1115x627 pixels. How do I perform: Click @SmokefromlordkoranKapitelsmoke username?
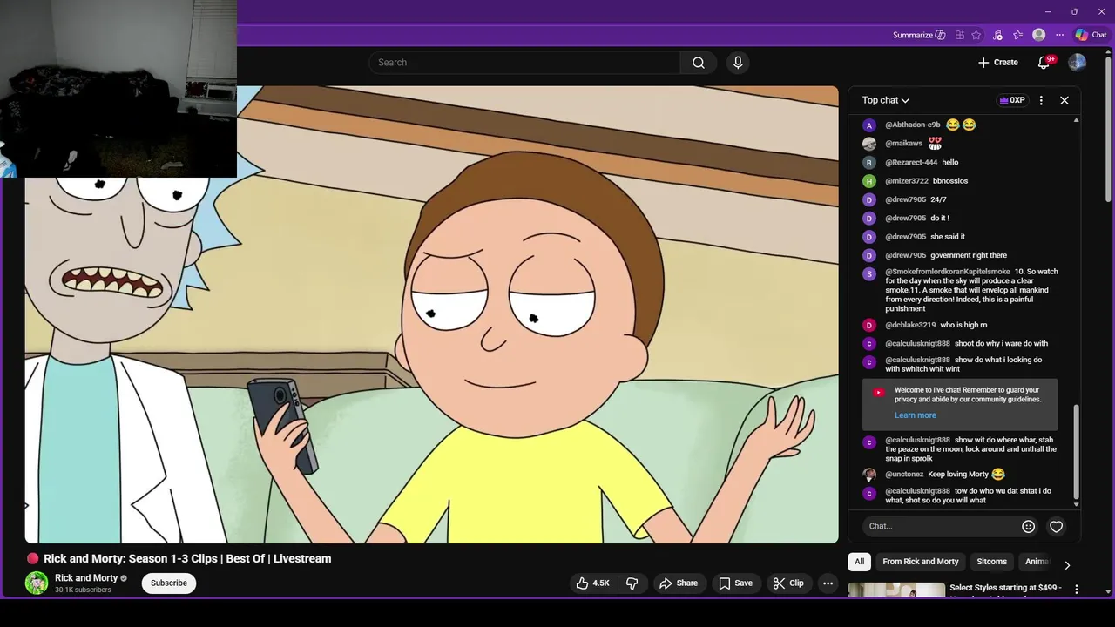(948, 272)
